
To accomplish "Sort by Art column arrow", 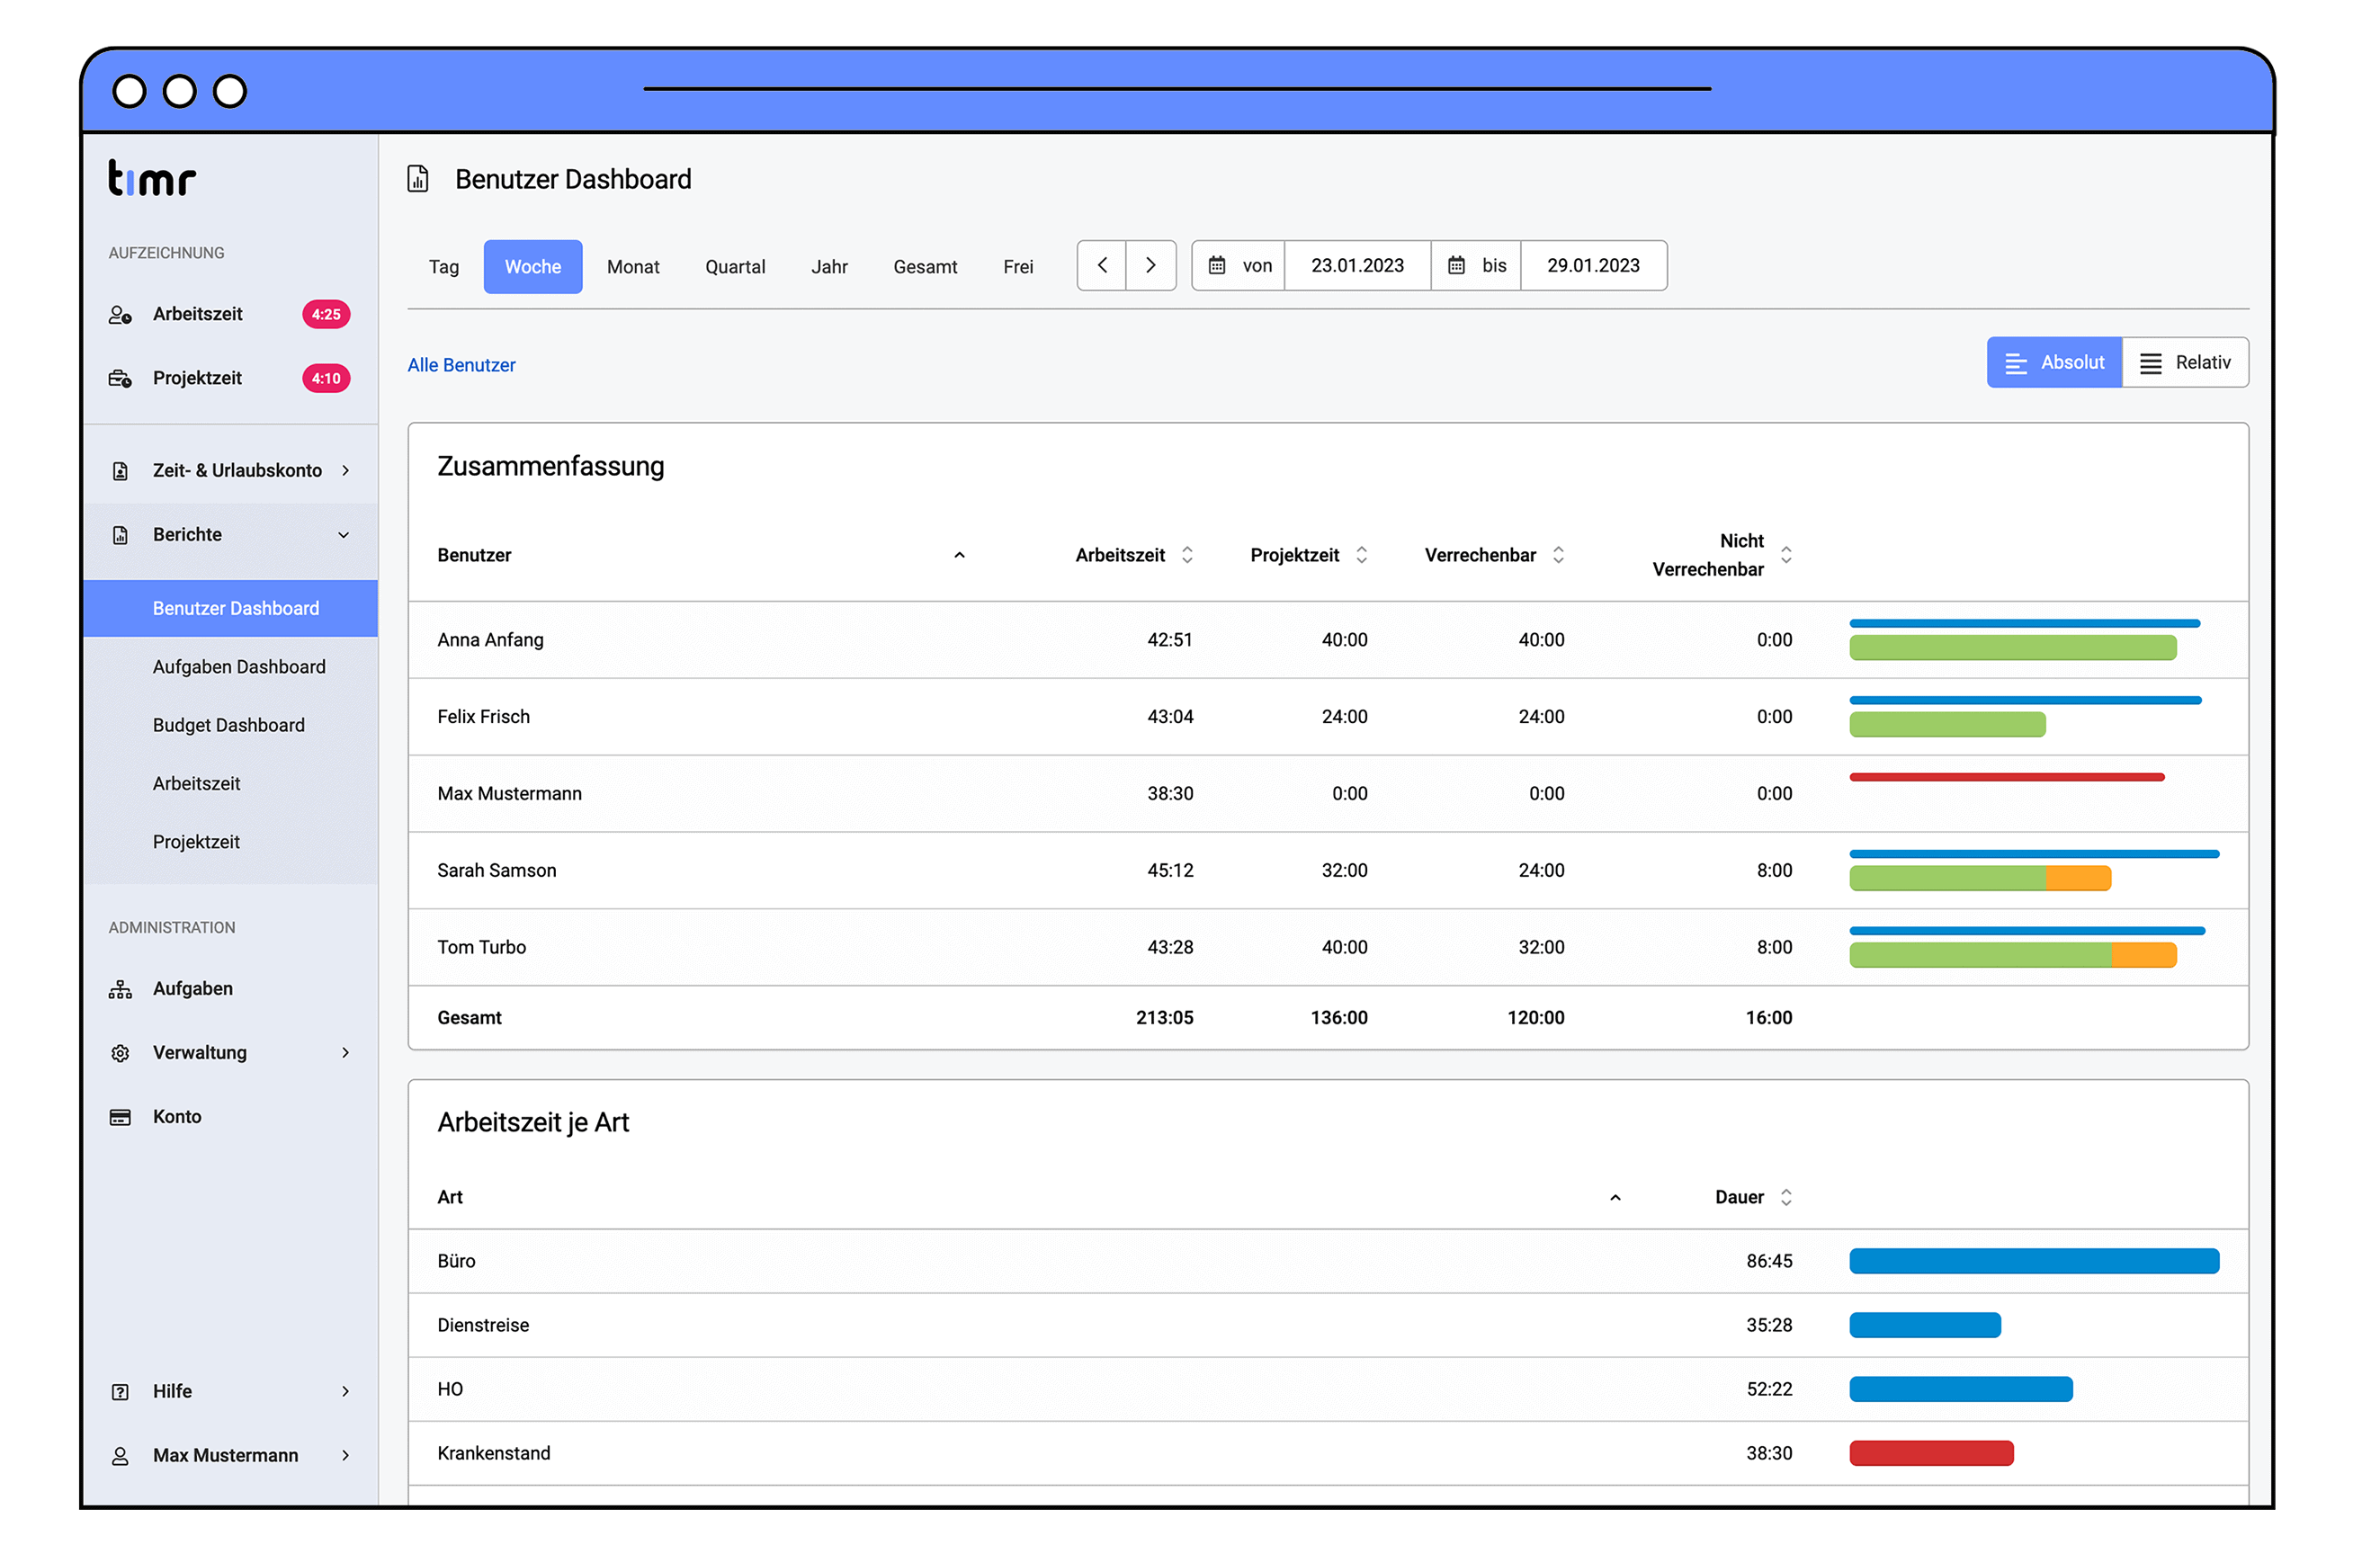I will tap(1615, 1198).
